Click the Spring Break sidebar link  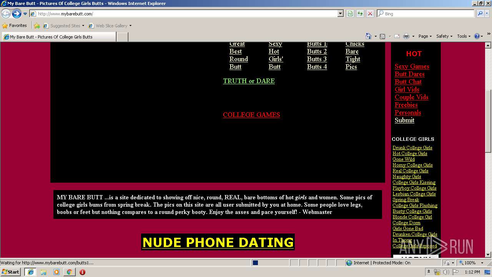coord(406,200)
